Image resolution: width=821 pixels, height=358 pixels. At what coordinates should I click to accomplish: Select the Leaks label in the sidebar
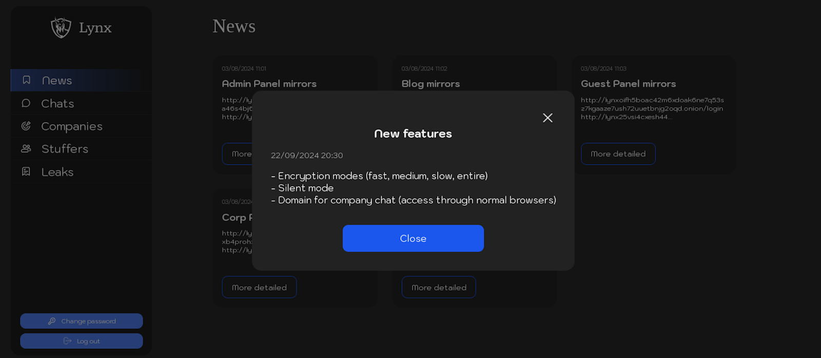pos(57,172)
